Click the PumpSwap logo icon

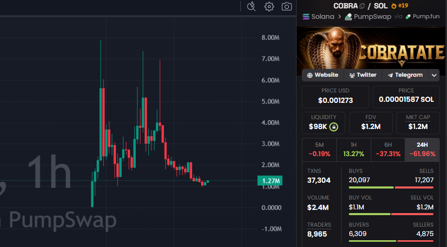[348, 17]
